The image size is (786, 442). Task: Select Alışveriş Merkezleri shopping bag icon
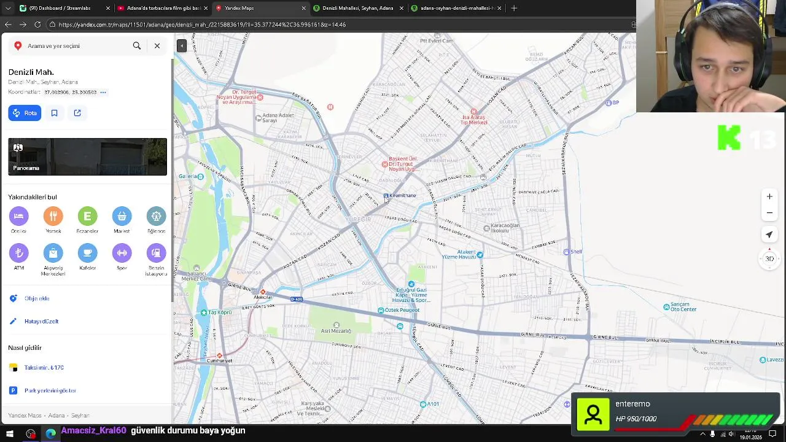point(53,253)
